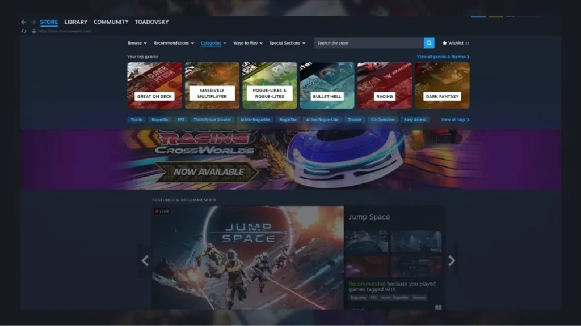Open the Recommendations dropdown
Image resolution: width=581 pixels, height=326 pixels.
click(x=174, y=43)
